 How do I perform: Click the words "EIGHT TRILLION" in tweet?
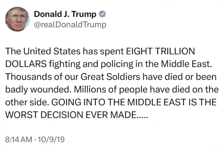160,51
